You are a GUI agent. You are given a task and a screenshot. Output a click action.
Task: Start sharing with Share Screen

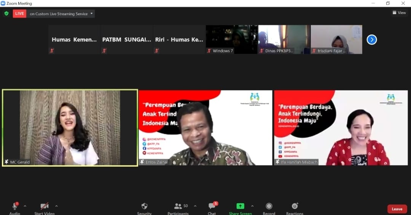tap(241, 209)
